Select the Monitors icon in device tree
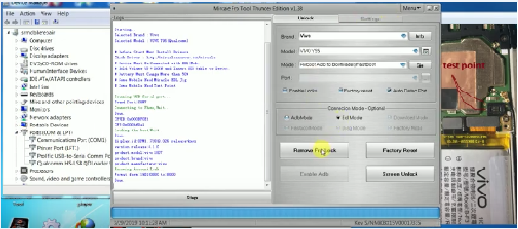 [24, 110]
